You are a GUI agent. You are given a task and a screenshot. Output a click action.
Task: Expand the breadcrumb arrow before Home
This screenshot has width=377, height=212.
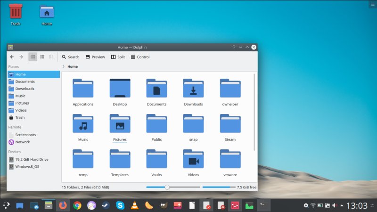tap(64, 67)
